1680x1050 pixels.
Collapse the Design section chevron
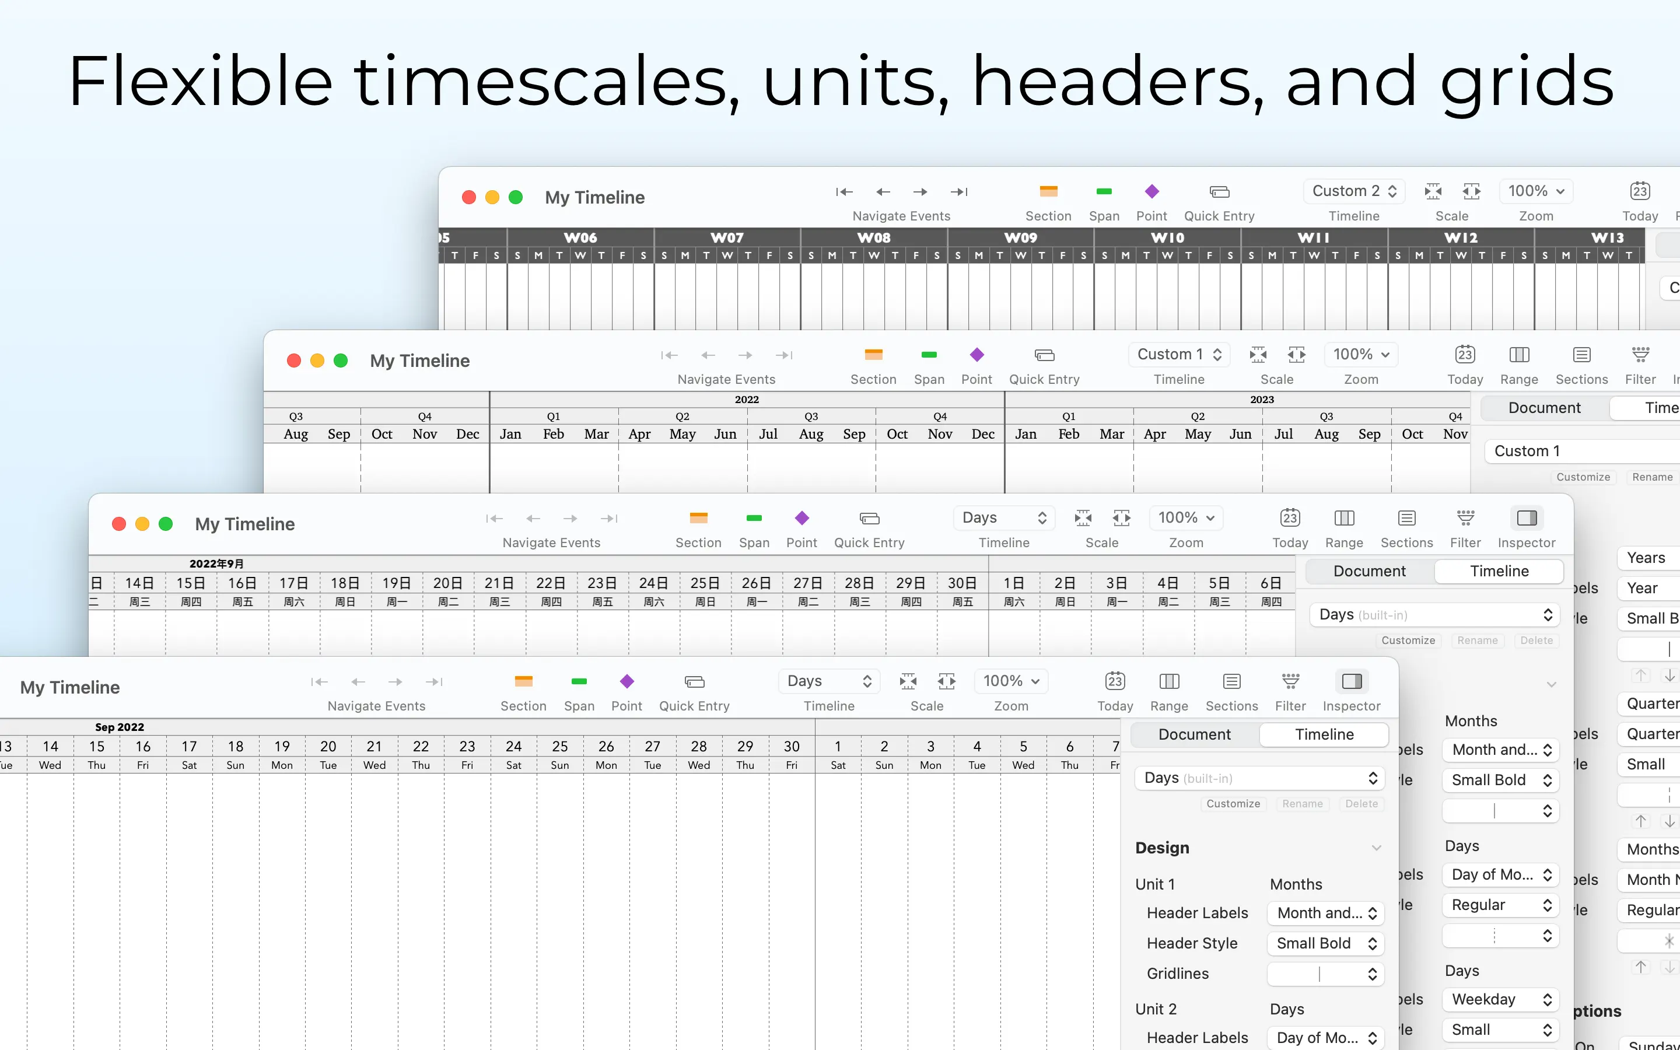pos(1376,848)
